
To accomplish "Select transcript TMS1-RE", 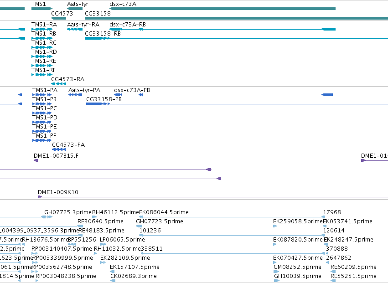I will (44, 61).
